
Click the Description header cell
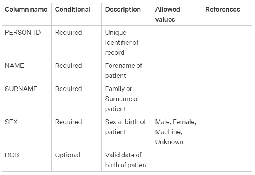127,14
